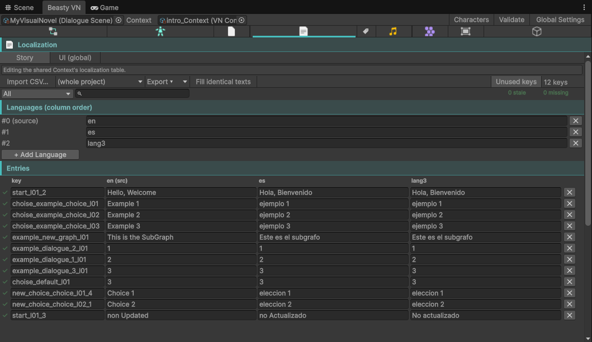Viewport: 592px width, 342px height.
Task: Delete the choise_example_choice_l01 entry
Action: (569, 203)
